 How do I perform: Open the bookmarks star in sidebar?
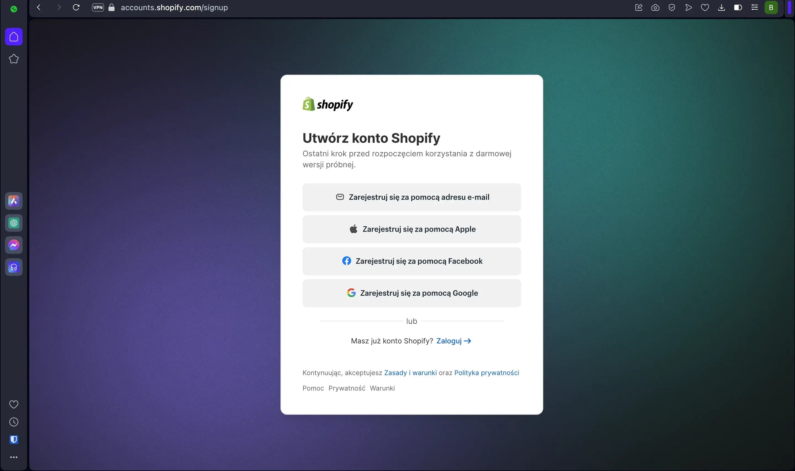point(14,59)
